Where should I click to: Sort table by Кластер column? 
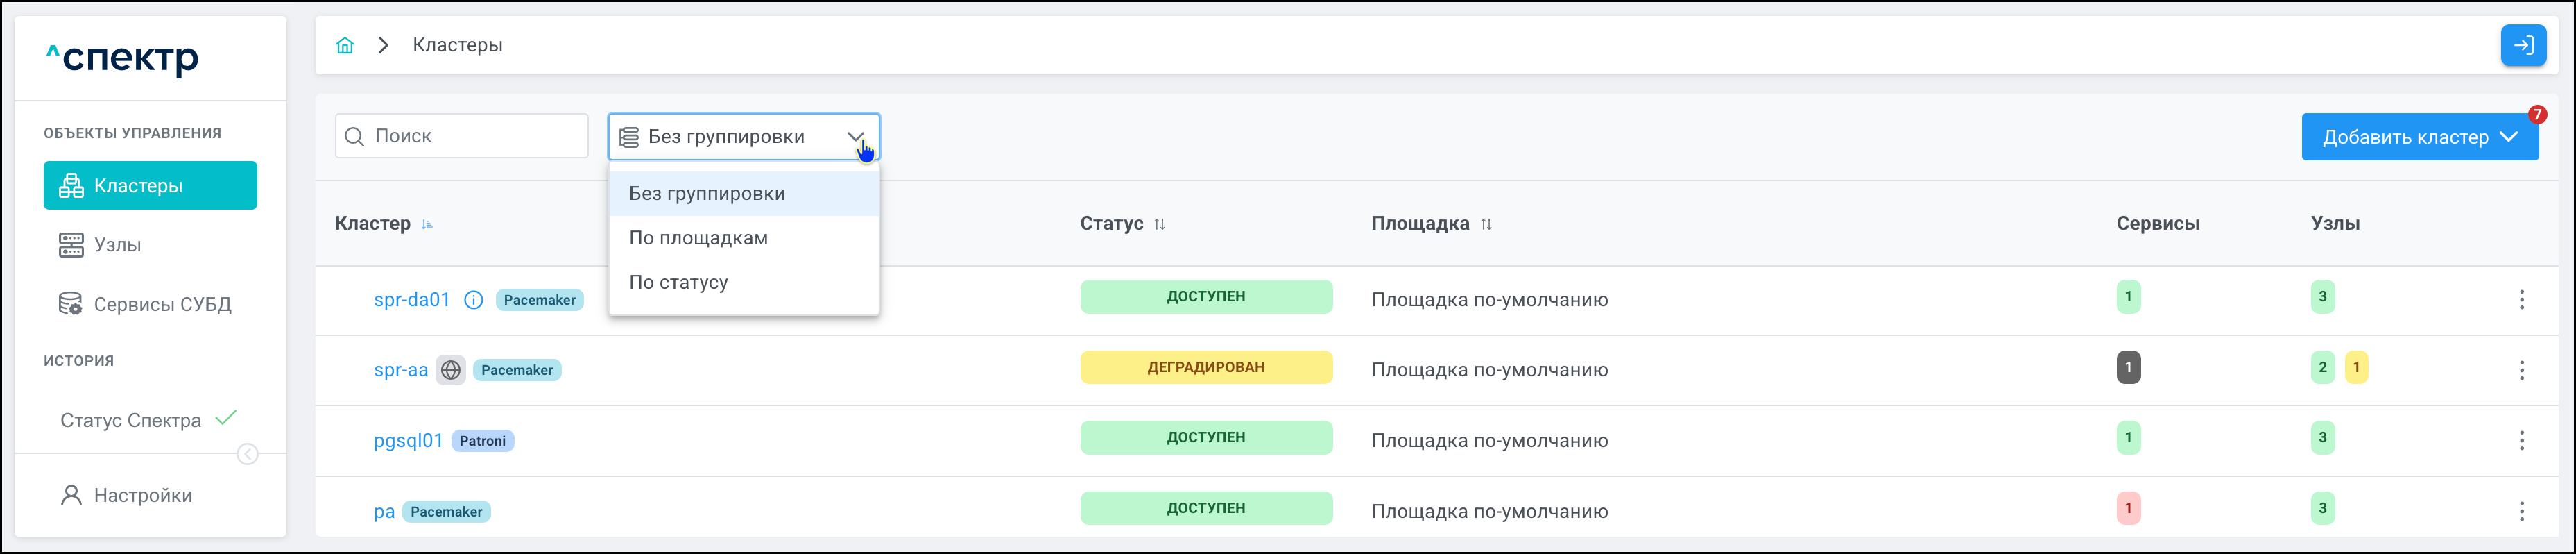[x=427, y=224]
